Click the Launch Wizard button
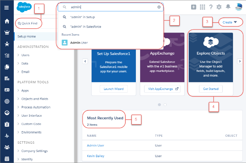Viewport: 246px width, 163px height. (x=113, y=89)
